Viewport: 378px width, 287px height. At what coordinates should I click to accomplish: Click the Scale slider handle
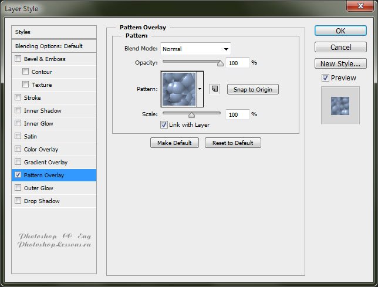191,115
